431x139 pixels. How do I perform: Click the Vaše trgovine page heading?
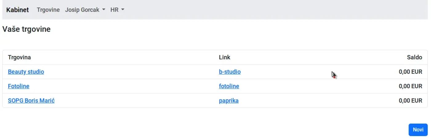click(26, 30)
